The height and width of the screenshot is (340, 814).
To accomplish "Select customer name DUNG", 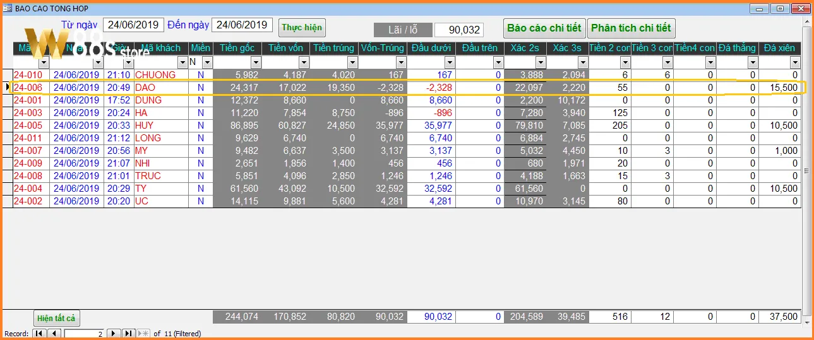I will click(x=148, y=100).
